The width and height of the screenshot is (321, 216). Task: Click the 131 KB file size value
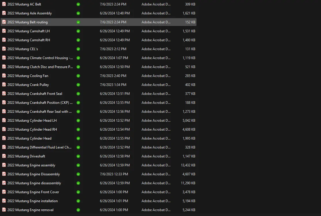(x=190, y=49)
